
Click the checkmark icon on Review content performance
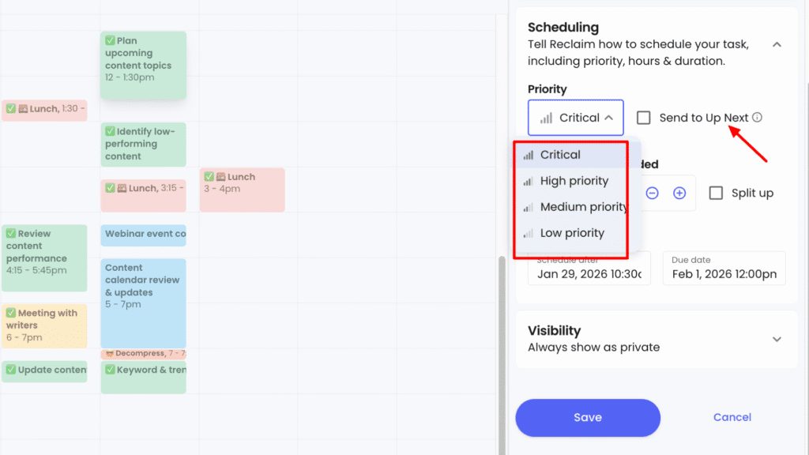click(x=9, y=233)
